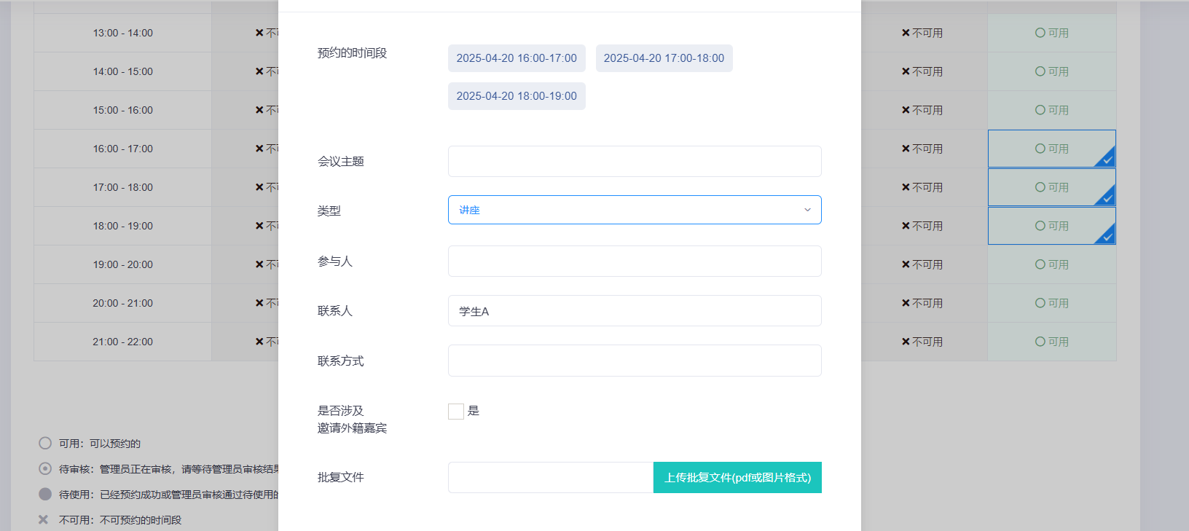Click the 不可用 legend X icon
This screenshot has height=531, width=1189.
(x=44, y=520)
